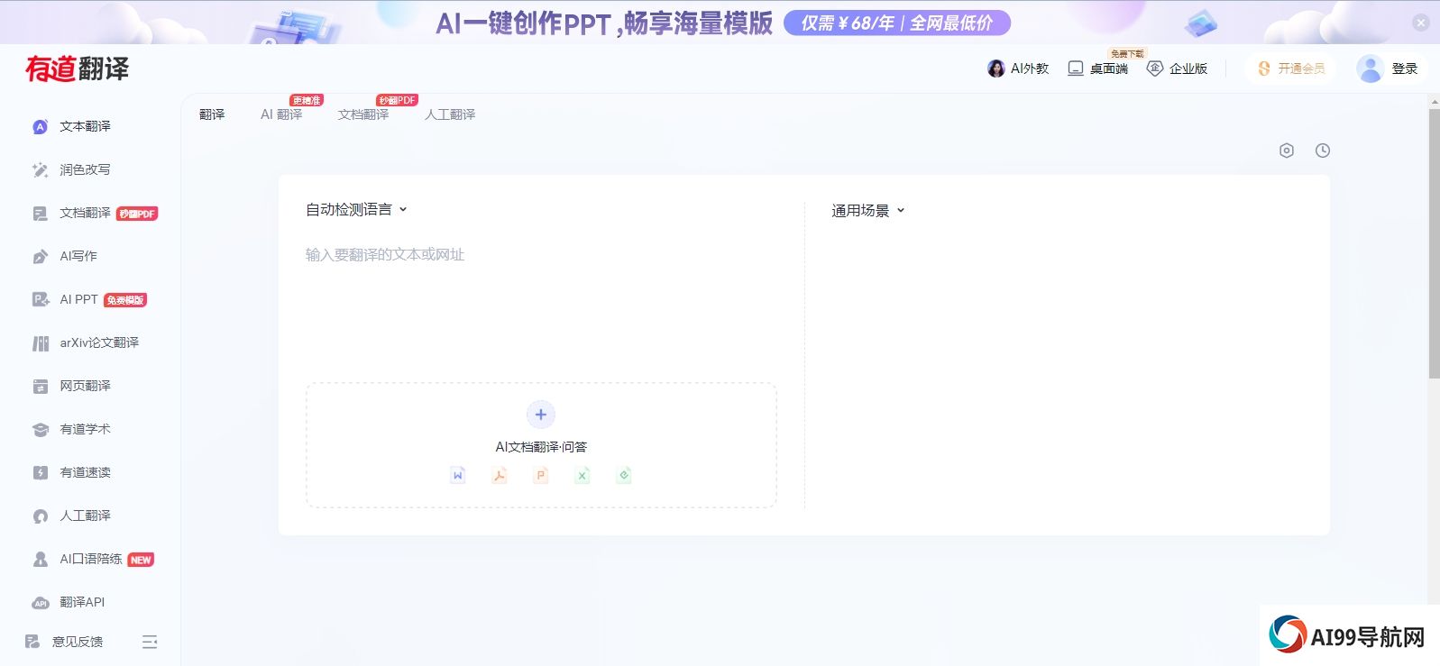The height and width of the screenshot is (666, 1440).
Task: Click the 免费模版 badge beside AI PPT
Action: (125, 300)
